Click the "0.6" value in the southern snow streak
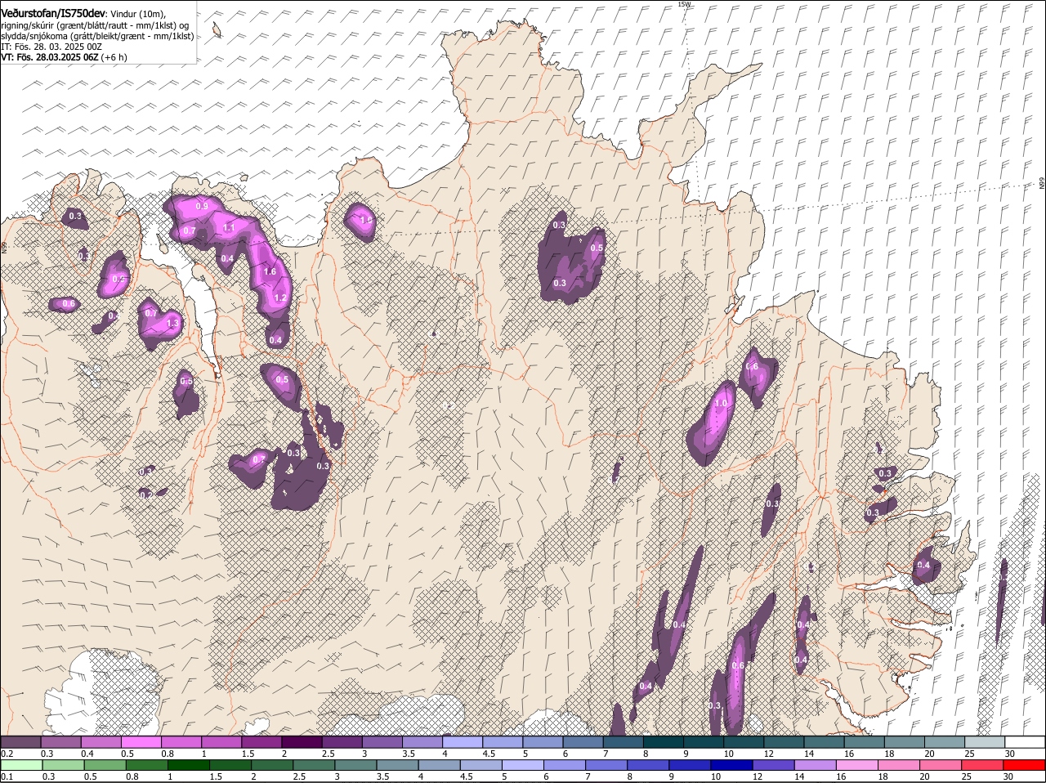 738,666
